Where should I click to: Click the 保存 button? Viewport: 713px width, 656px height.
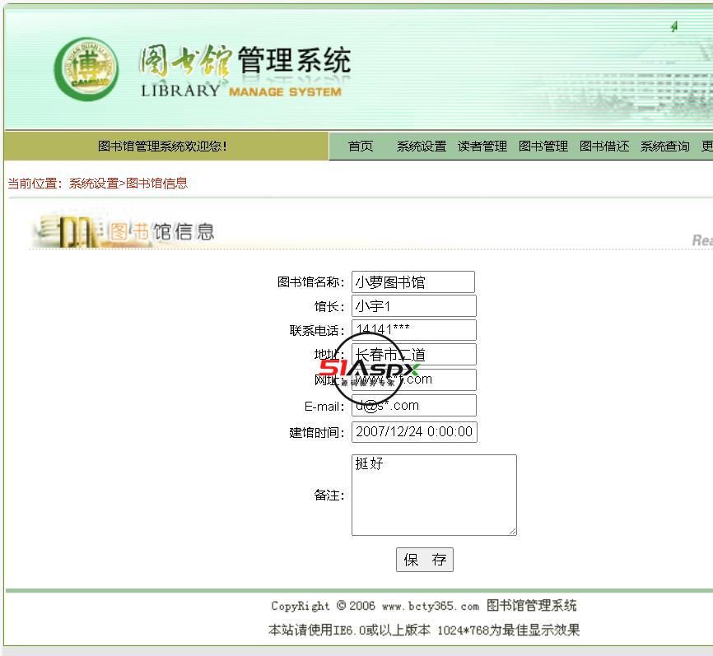point(424,560)
